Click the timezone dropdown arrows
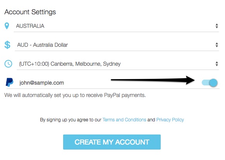The image size is (225, 160). click(x=217, y=64)
